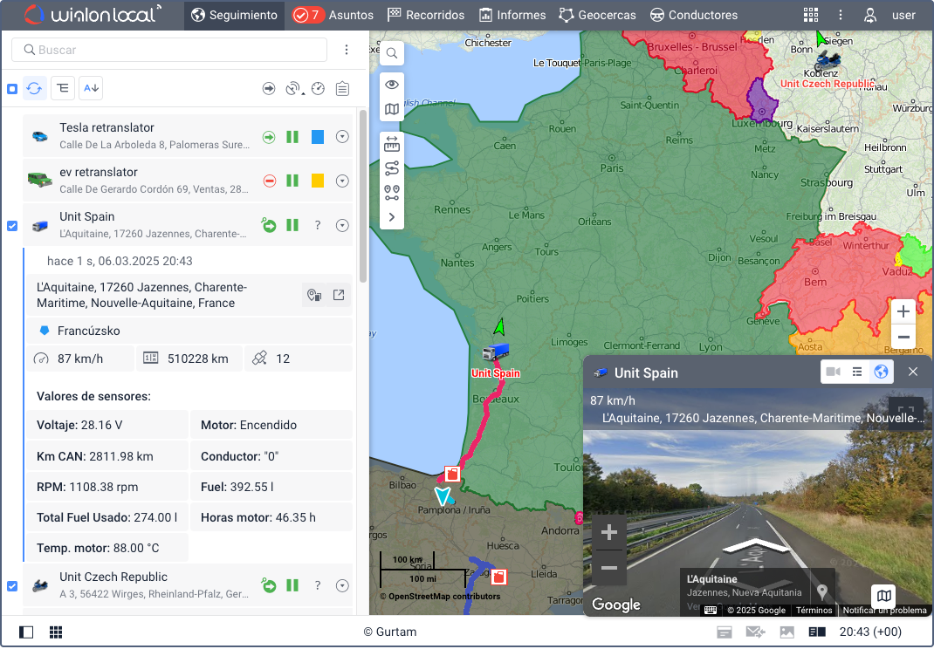The width and height of the screenshot is (934, 649).
Task: Open address in external window icon
Action: tap(339, 295)
